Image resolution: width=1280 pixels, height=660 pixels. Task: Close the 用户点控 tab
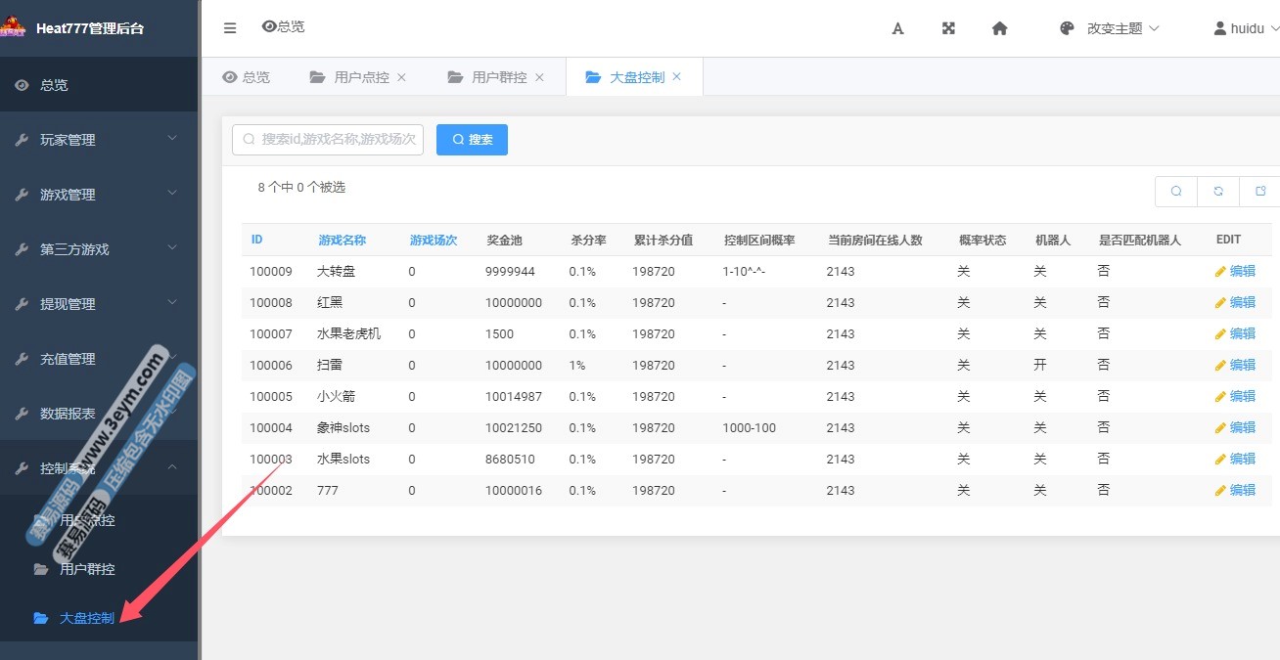tap(401, 77)
